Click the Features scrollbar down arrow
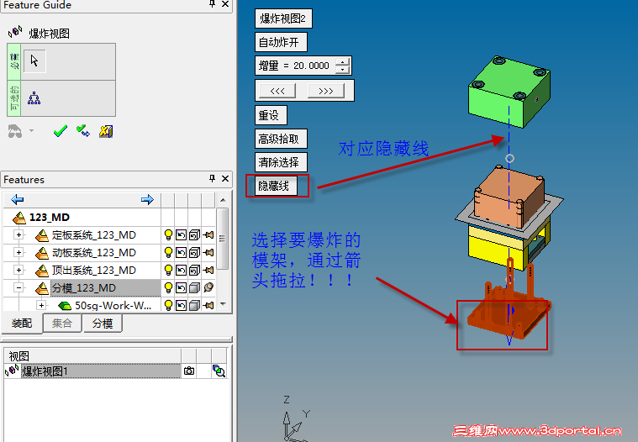638x442 pixels. click(x=223, y=304)
